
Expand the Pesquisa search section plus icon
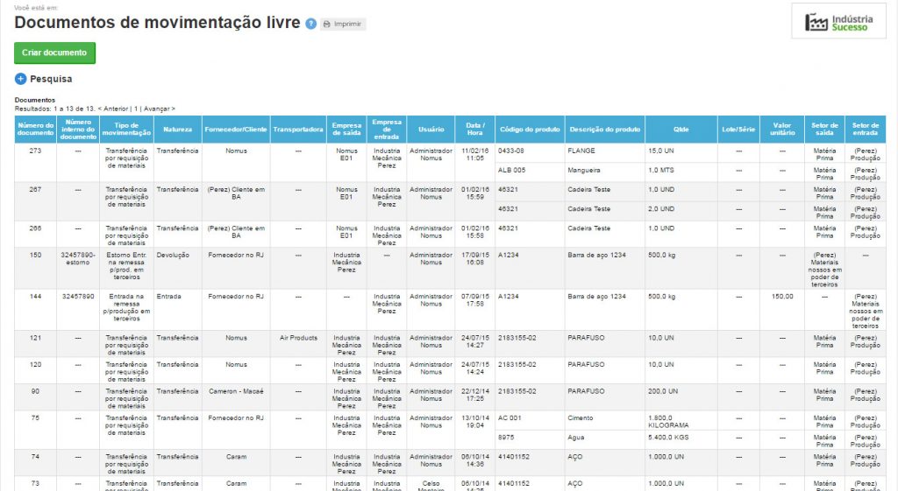[x=21, y=79]
